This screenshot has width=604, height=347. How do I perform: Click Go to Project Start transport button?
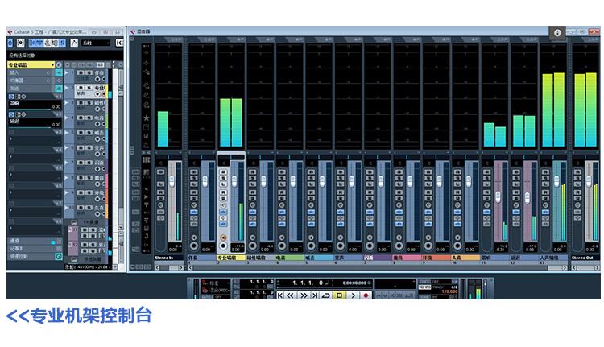point(280,295)
